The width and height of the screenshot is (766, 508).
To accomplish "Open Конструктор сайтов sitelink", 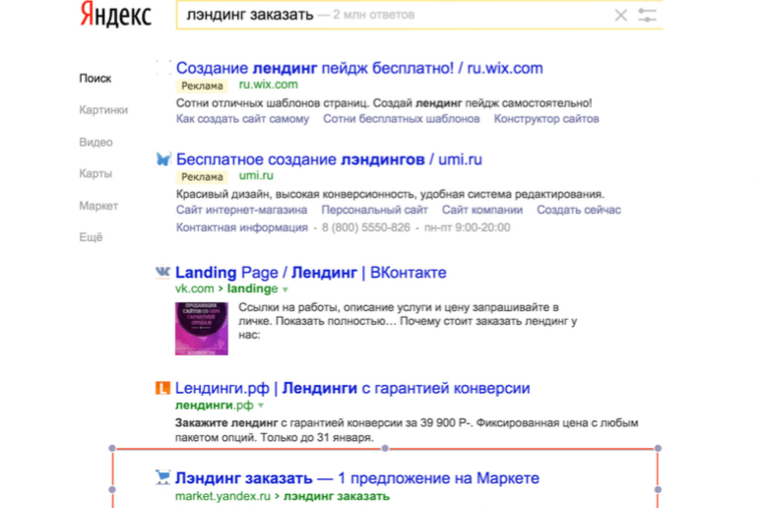I will [x=546, y=119].
